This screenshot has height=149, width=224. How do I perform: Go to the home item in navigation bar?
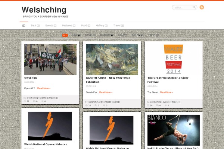click(24, 26)
